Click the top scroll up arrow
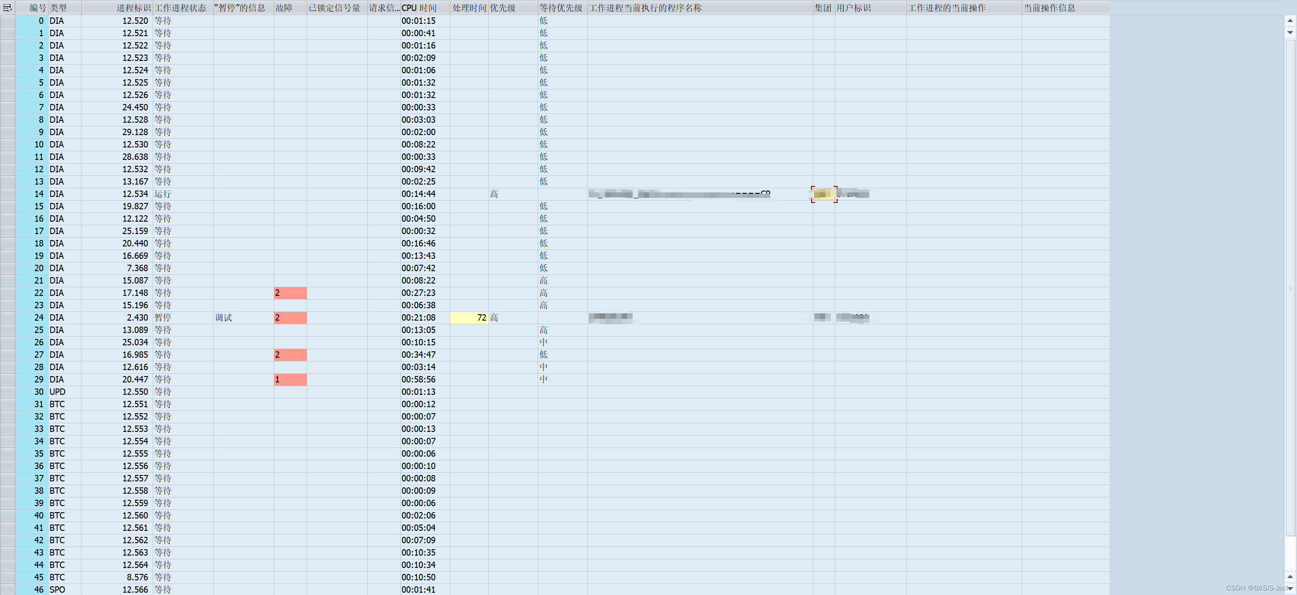The height and width of the screenshot is (595, 1297). [1290, 21]
